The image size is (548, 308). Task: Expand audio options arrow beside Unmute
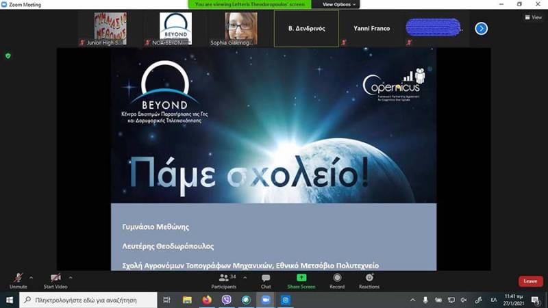tap(31, 278)
